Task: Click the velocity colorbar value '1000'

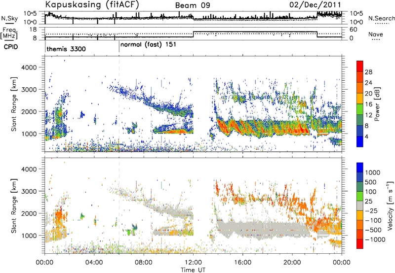Action: click(373, 172)
